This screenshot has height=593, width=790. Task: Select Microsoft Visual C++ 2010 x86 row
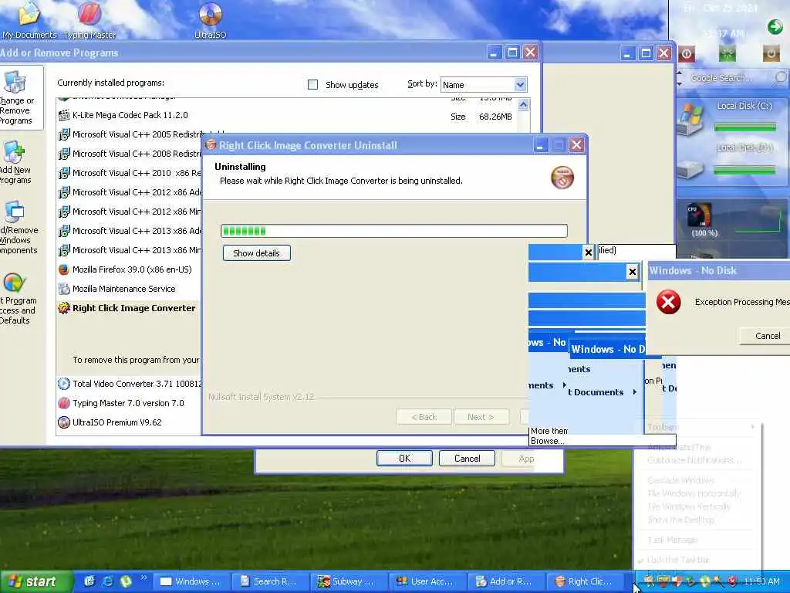130,173
